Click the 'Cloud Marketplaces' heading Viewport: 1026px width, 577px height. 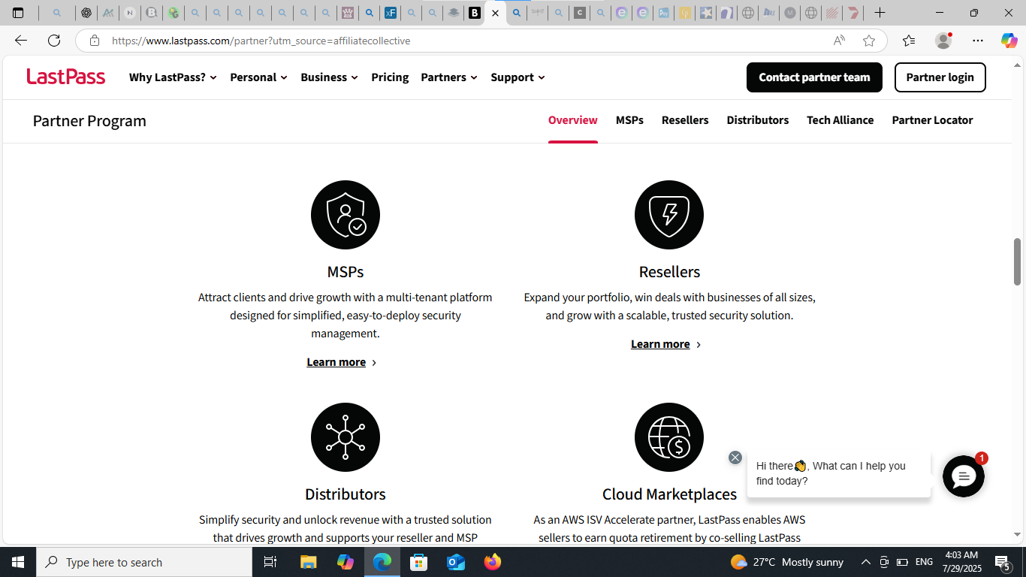[x=669, y=494]
